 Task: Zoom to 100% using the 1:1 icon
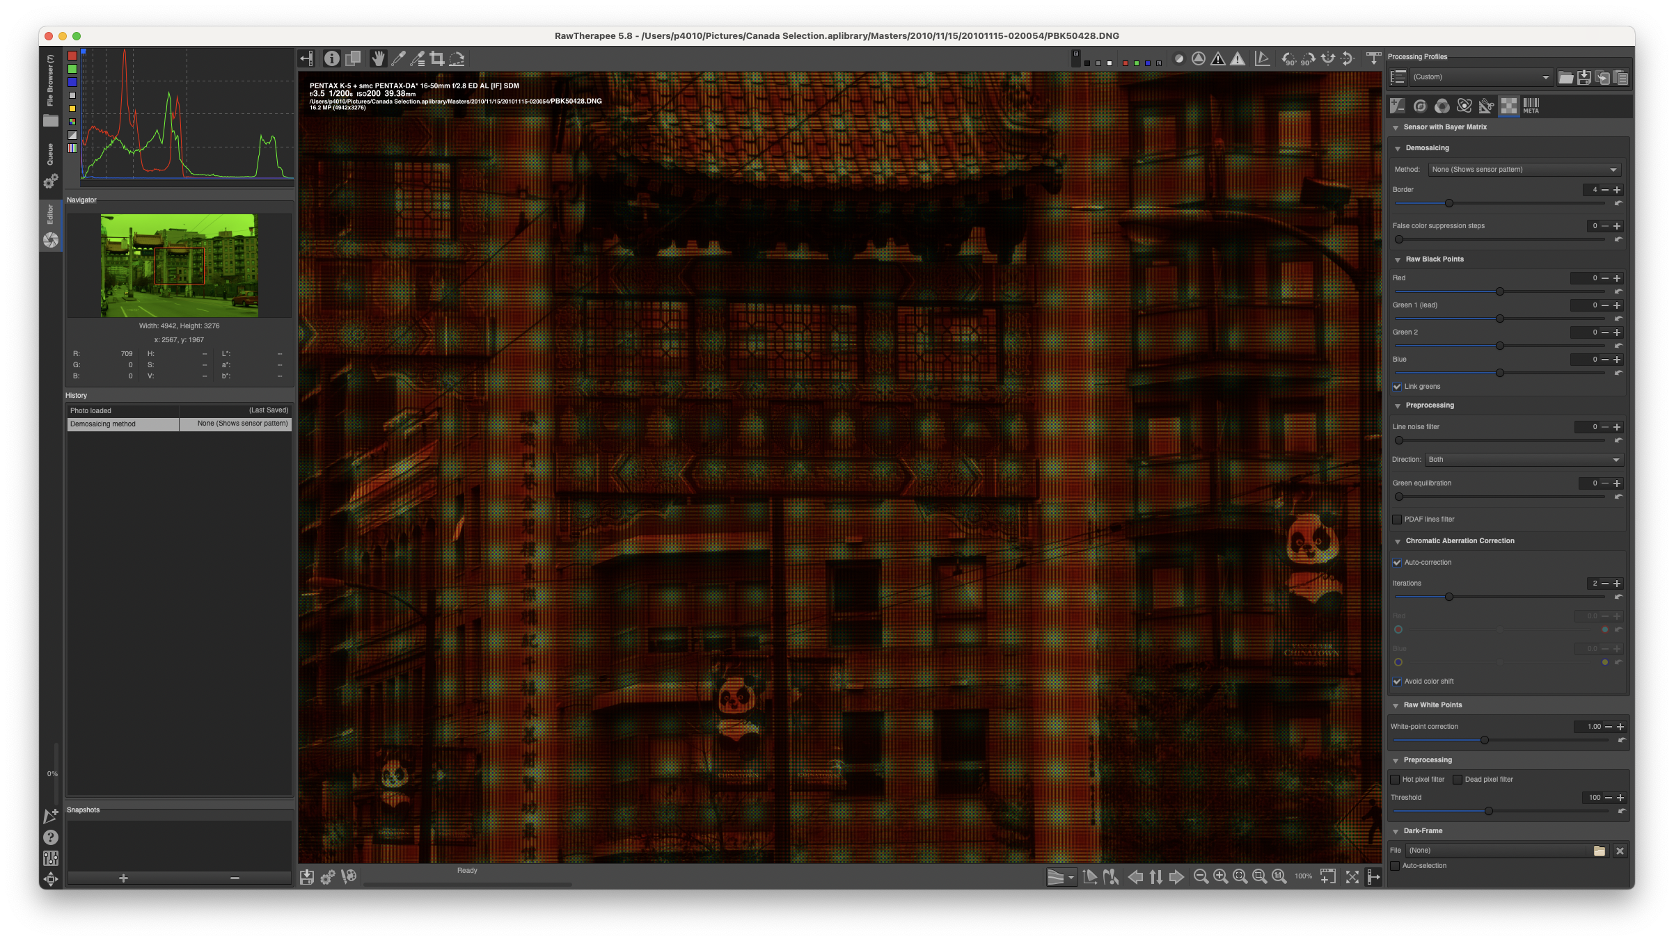click(1279, 877)
